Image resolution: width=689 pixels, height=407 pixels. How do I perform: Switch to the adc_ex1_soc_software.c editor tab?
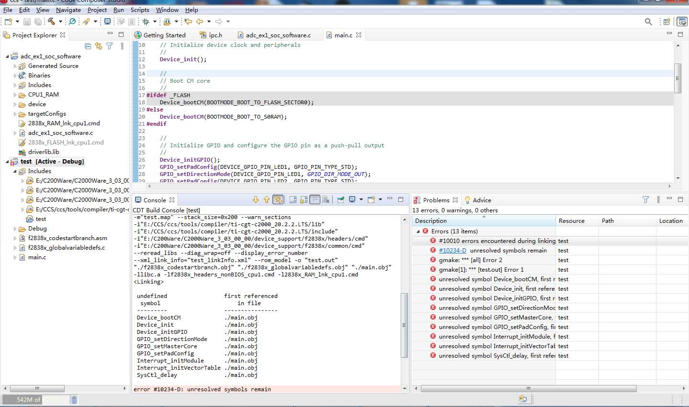278,35
